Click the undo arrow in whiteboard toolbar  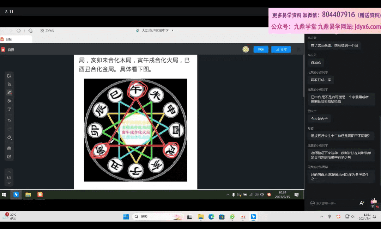coord(9,120)
